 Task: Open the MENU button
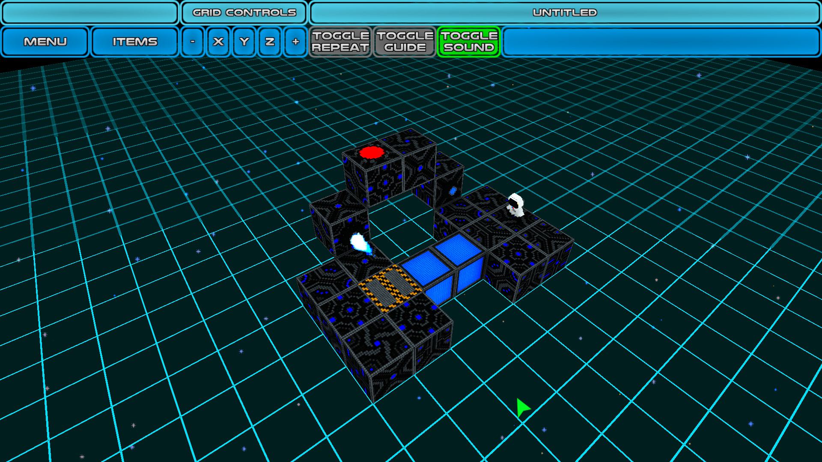[45, 41]
